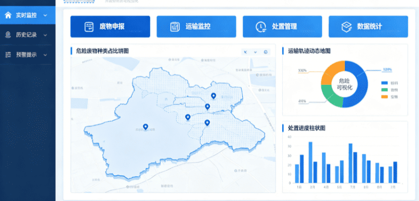This screenshot has height=201, width=419.
Task: Click the collapse-arrows icon in map toolbar
Action: click(x=245, y=52)
